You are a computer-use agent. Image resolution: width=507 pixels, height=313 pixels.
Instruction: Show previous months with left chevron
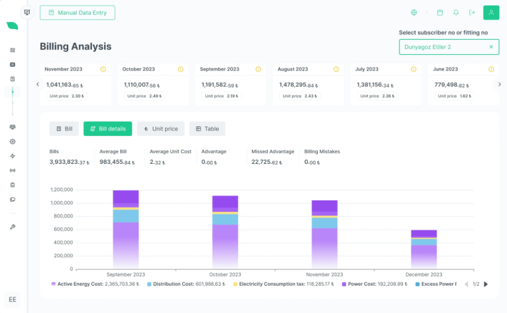point(37,84)
